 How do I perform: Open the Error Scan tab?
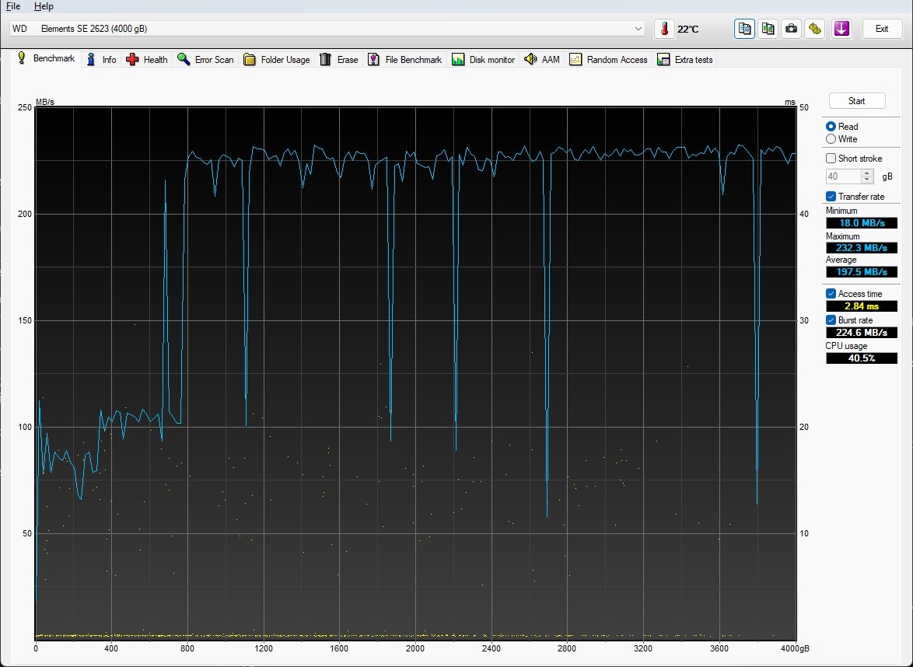(205, 59)
